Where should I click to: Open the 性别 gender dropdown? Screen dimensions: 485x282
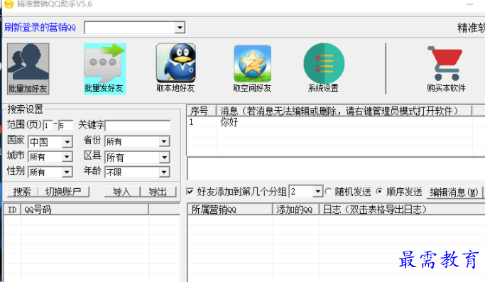coord(67,172)
